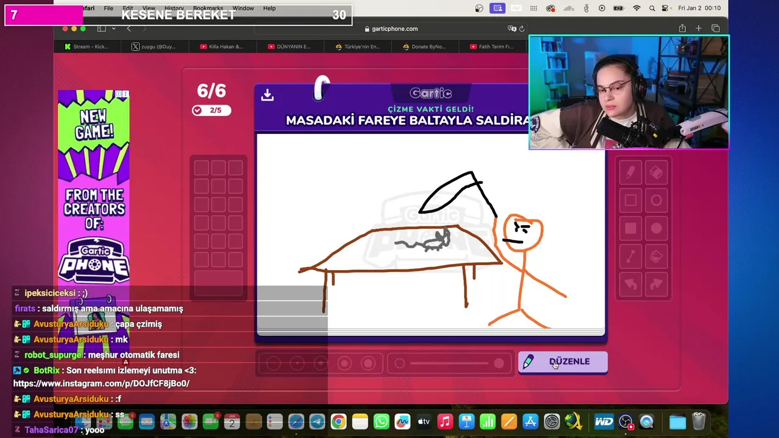
Task: Pick the largest brush size circle
Action: [x=368, y=363]
